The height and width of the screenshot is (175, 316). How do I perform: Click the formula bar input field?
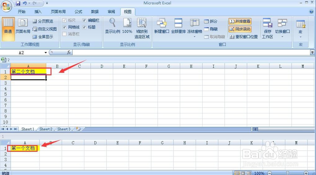(191, 52)
